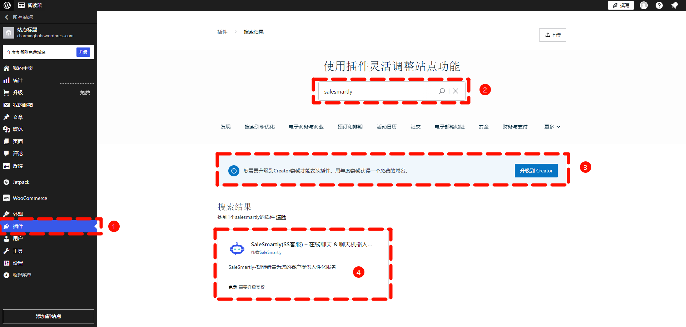Click the 我的邮箱 envelope icon
This screenshot has height=327, width=686.
pos(6,105)
